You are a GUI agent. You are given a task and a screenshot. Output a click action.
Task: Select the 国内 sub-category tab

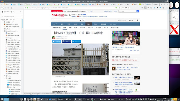coord(65,28)
